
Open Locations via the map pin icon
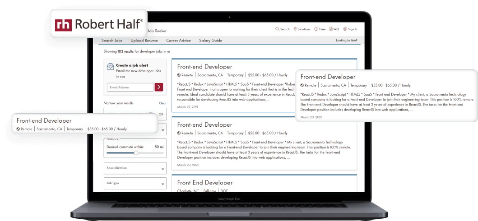pyautogui.click(x=295, y=29)
